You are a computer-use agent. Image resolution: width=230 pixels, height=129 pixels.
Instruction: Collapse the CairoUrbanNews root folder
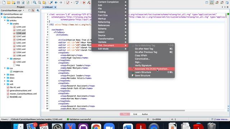(x=2, y=17)
